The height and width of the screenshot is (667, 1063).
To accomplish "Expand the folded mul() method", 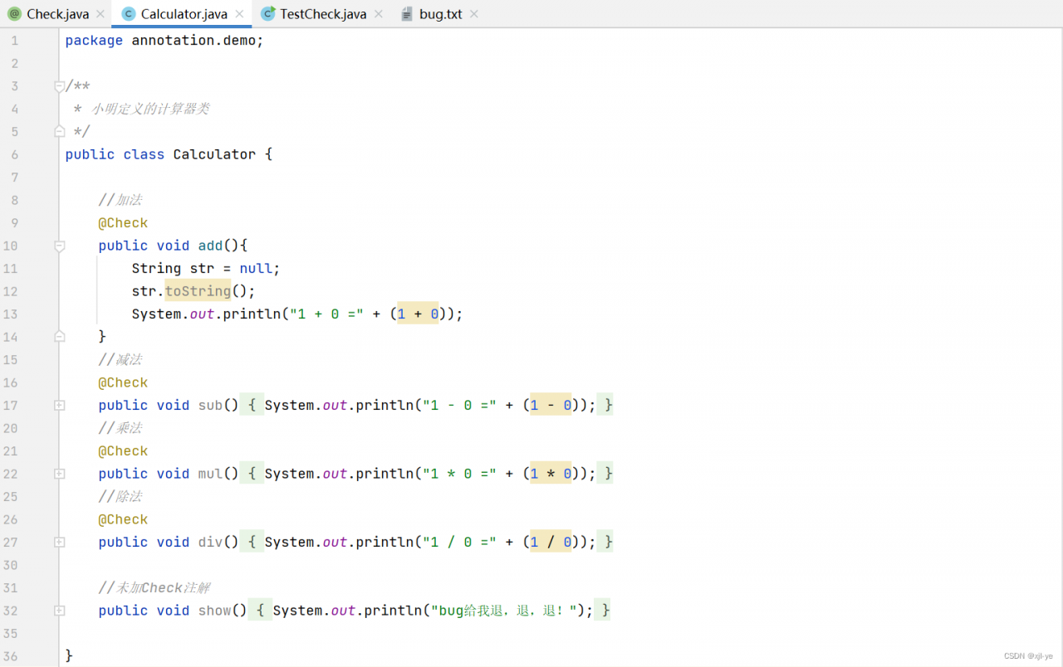I will 59,474.
